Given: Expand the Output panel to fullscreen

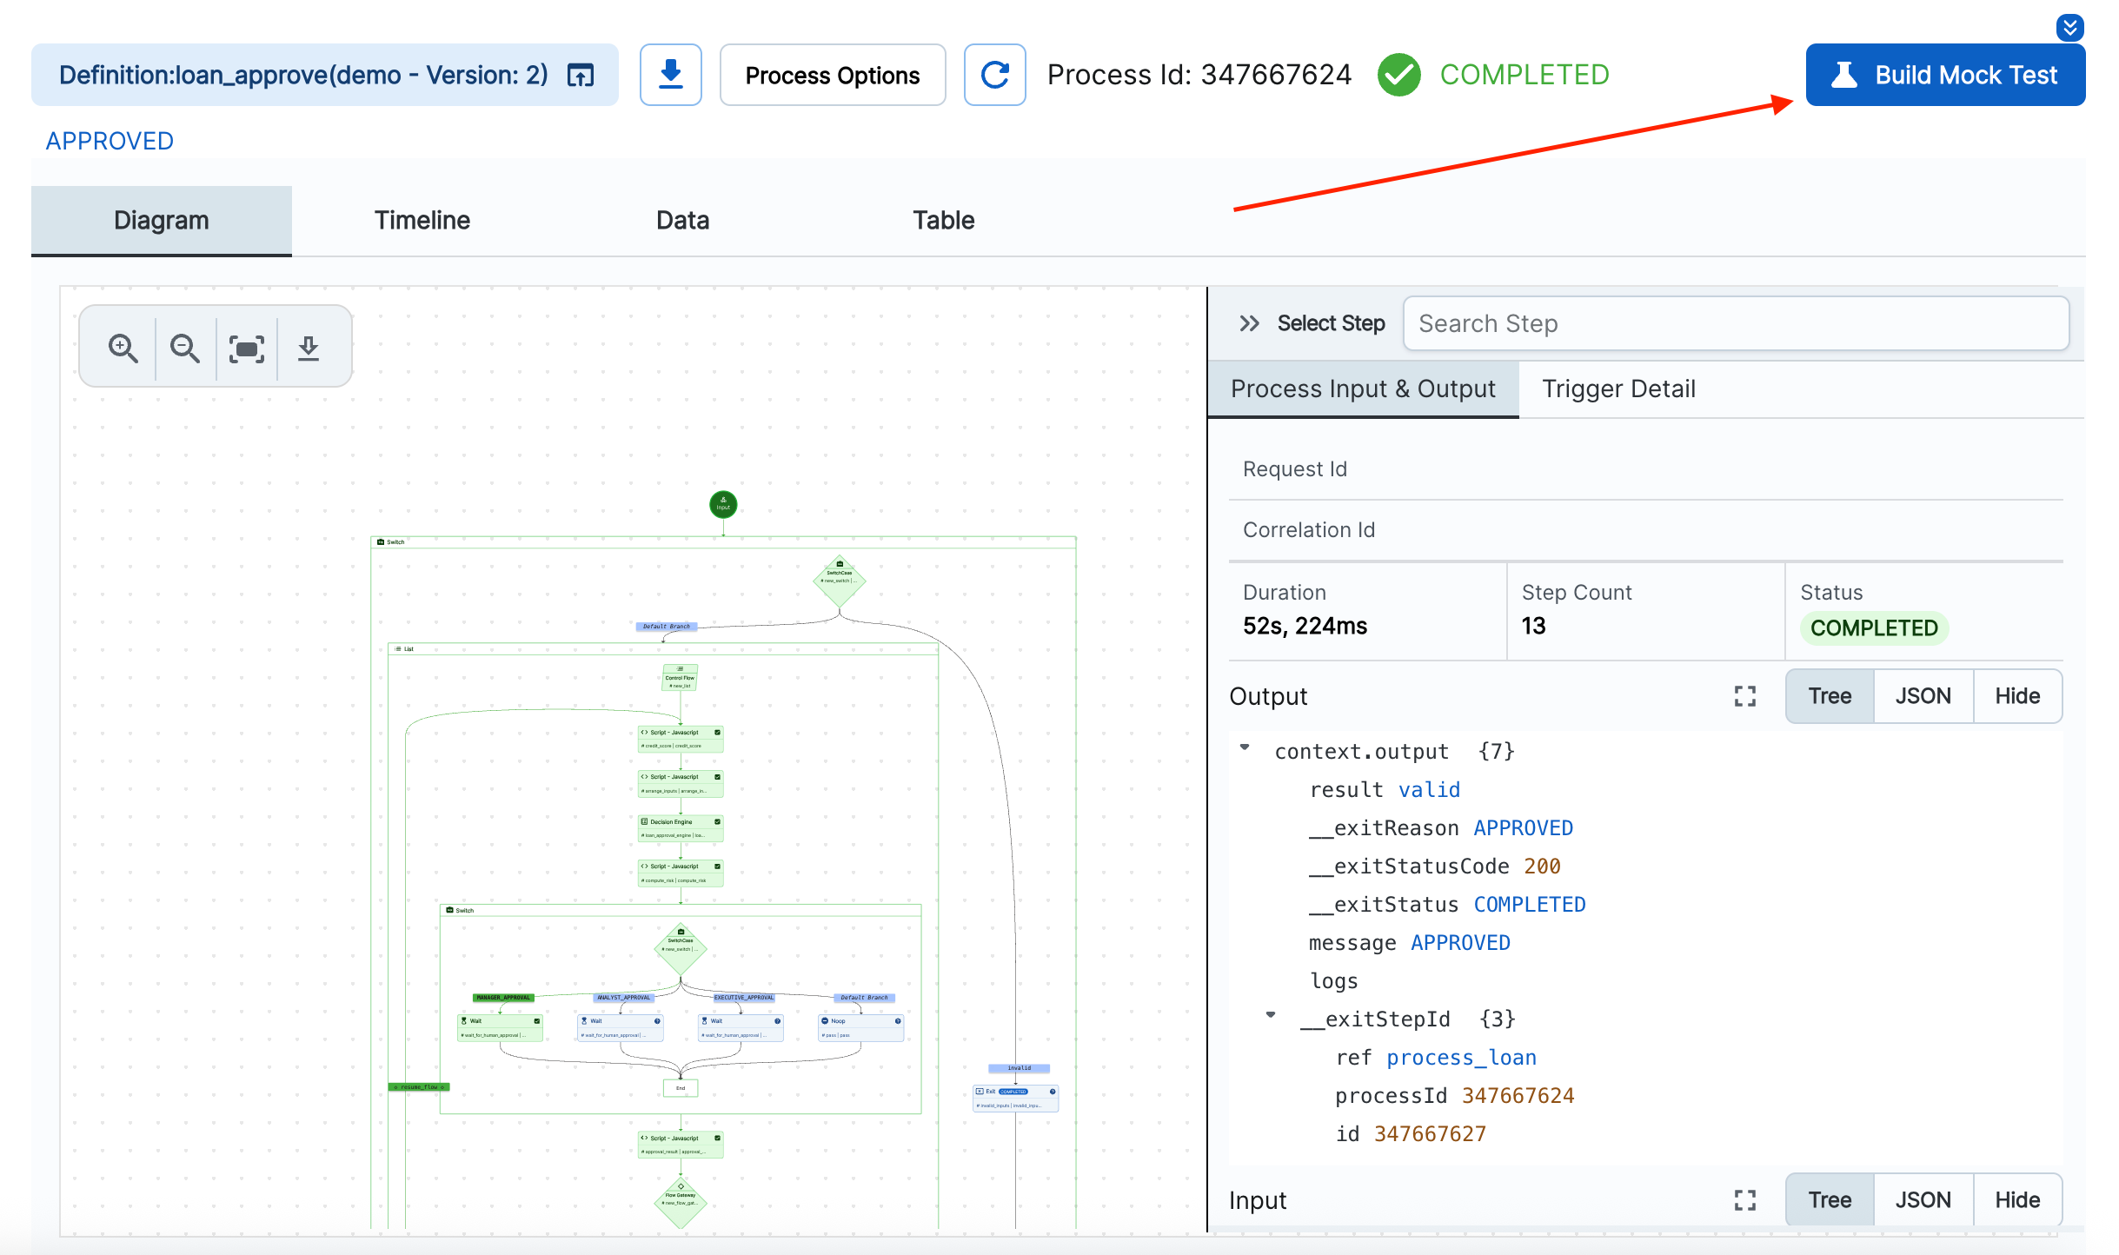Looking at the screenshot, I should click(x=1744, y=696).
